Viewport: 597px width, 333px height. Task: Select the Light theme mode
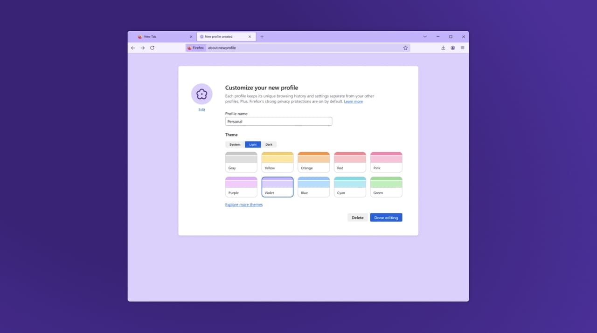253,144
